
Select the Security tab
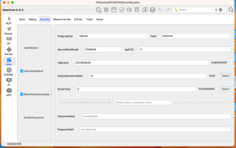[45, 19]
